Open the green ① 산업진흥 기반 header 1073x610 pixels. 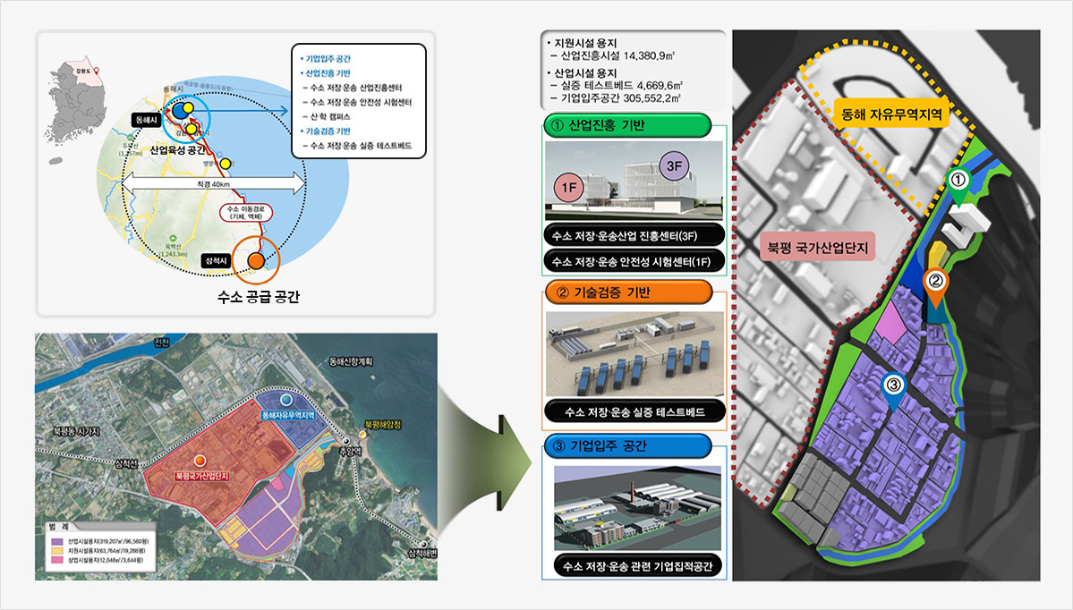tap(626, 126)
